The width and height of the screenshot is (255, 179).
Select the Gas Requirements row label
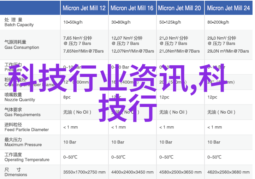pyautogui.click(x=23, y=112)
